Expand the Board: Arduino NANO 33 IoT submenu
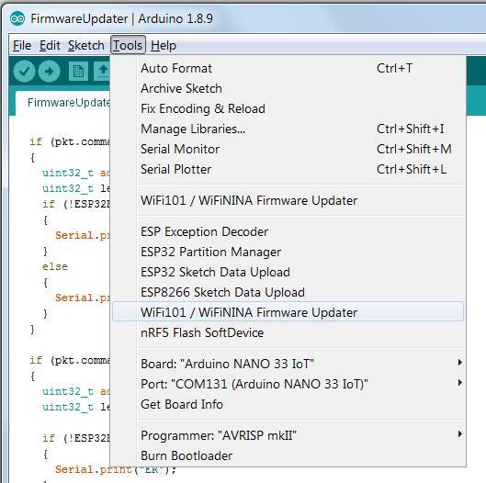This screenshot has height=483, width=486. point(288,364)
